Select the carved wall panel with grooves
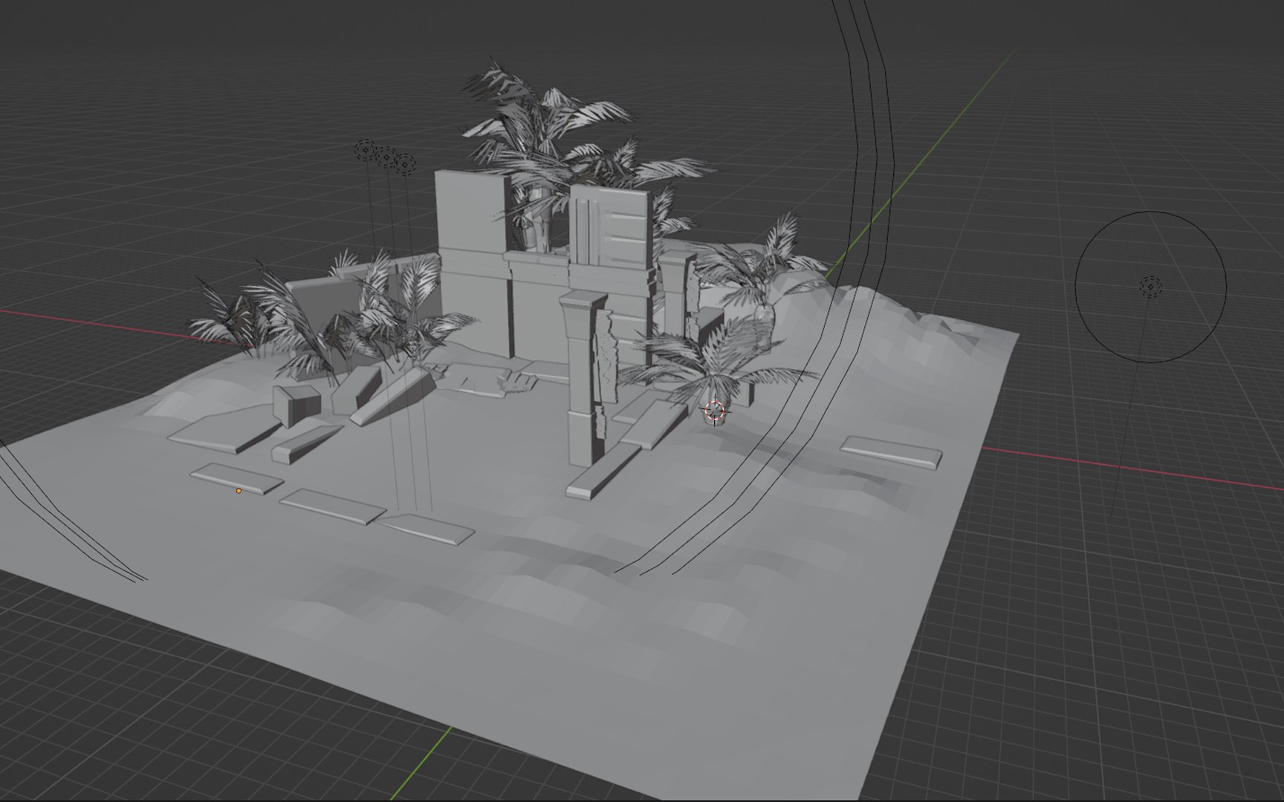 click(611, 226)
